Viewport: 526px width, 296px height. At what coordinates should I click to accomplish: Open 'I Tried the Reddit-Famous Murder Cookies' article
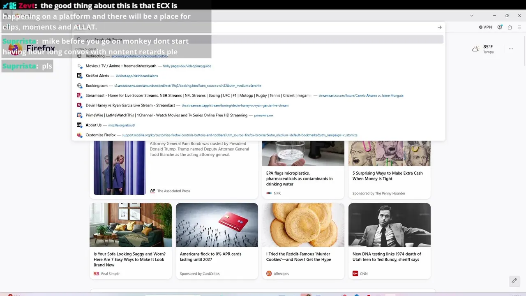tap(299, 257)
